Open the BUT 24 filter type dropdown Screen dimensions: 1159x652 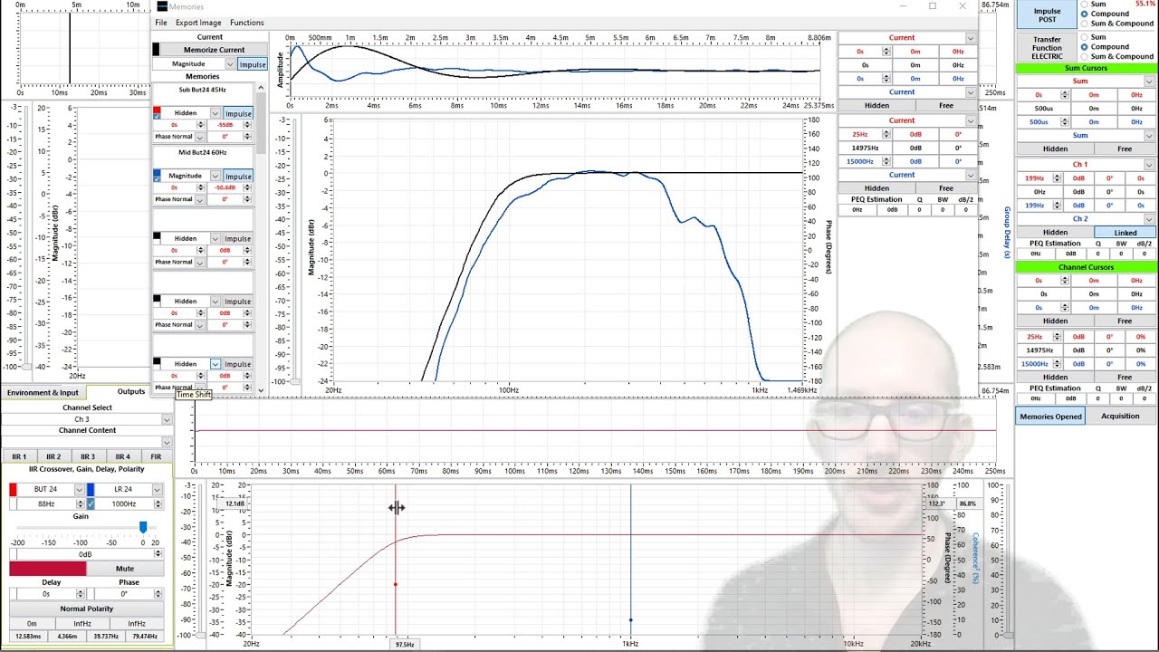[x=79, y=490]
